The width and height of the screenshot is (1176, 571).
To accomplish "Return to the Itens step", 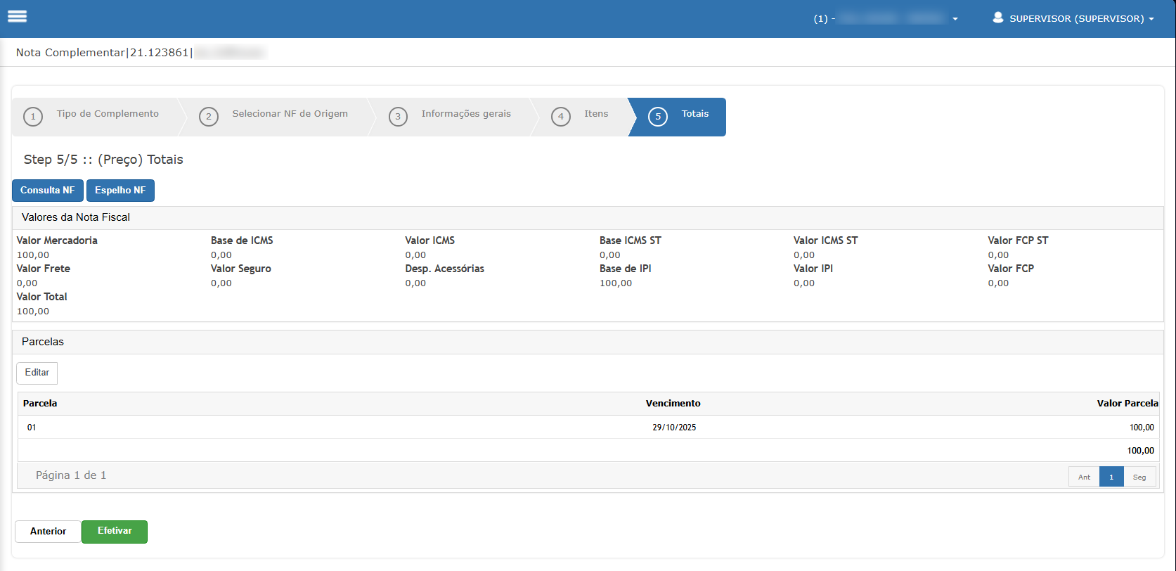I will [596, 114].
